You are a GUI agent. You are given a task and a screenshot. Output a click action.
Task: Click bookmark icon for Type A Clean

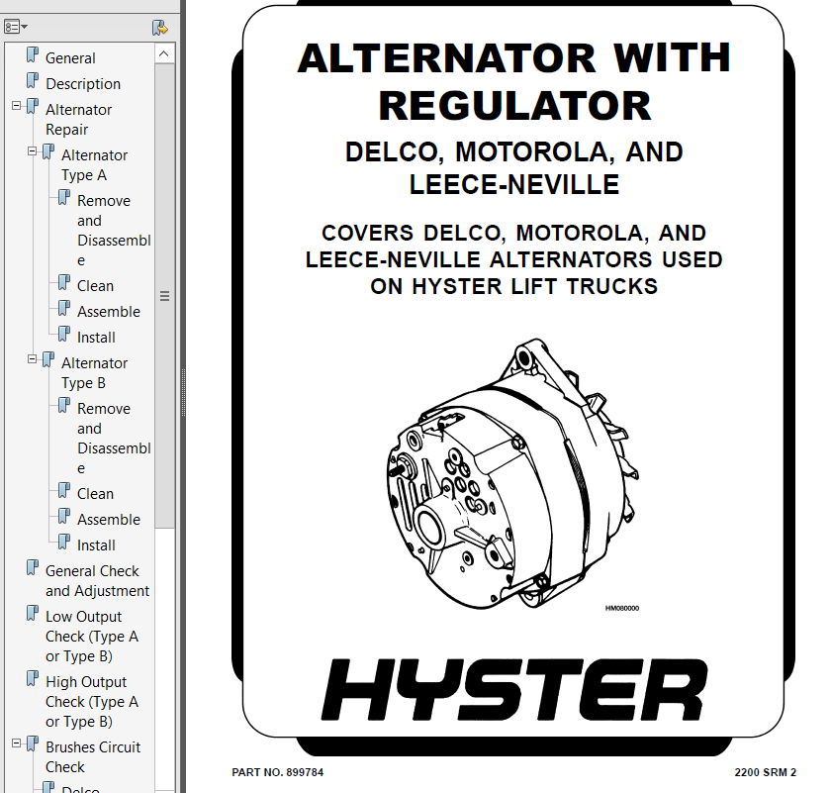click(64, 282)
